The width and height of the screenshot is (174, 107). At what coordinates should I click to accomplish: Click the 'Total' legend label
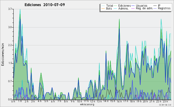pos(110,5)
